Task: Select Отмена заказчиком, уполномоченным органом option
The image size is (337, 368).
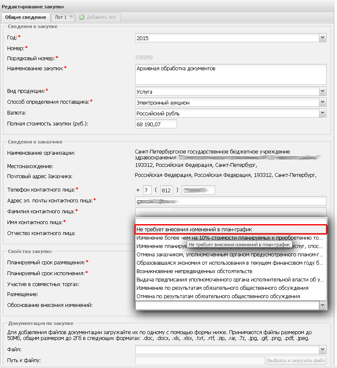Action: point(231,255)
